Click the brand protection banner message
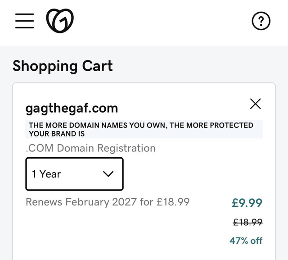The width and height of the screenshot is (288, 260). (x=144, y=129)
